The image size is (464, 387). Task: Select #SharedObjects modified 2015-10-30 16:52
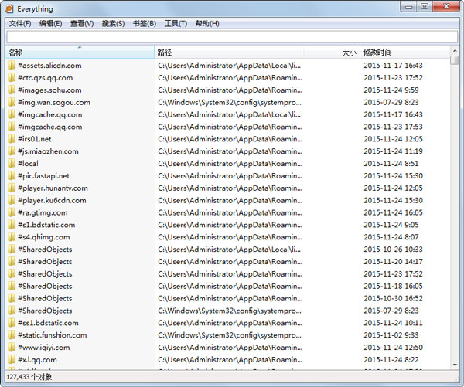point(45,298)
